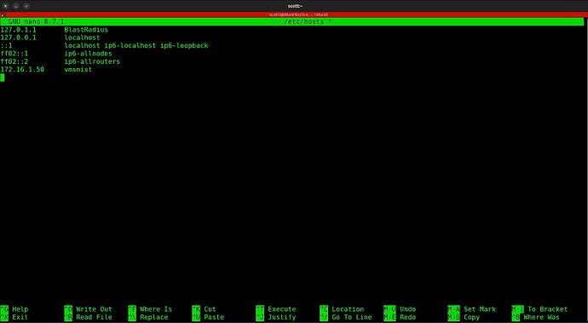Select the M-] To Bracket shortcut

point(539,309)
